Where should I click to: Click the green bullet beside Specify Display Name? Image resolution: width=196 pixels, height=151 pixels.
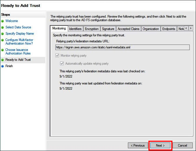click(2, 34)
